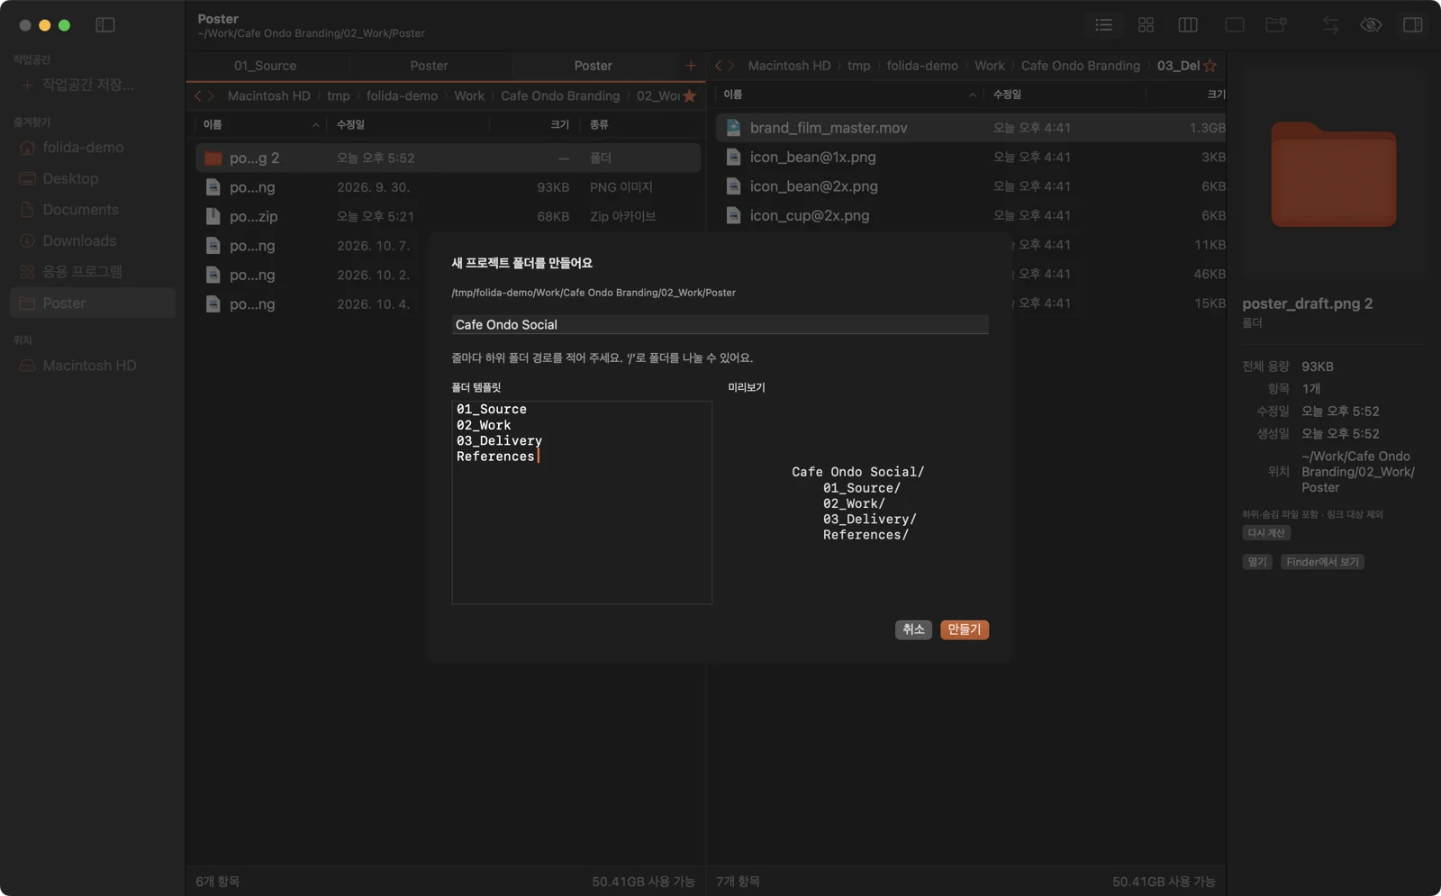
Task: Unfavorite left pane path star
Action: point(689,95)
